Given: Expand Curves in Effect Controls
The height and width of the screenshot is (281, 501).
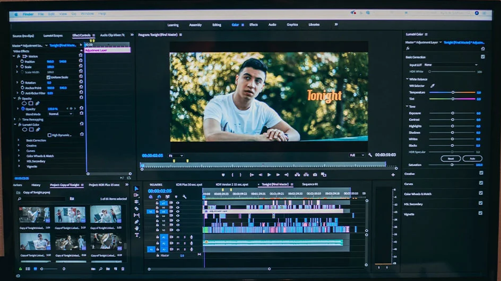Looking at the screenshot, I should [x=19, y=150].
